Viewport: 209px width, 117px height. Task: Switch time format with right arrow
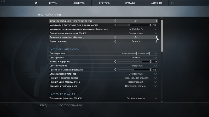click(x=156, y=41)
